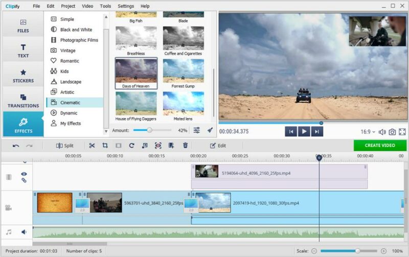Viewport: 409px width, 257px height.
Task: Mute the music track speaker icon
Action: coord(24,232)
